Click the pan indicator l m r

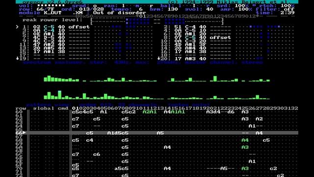(137, 5)
